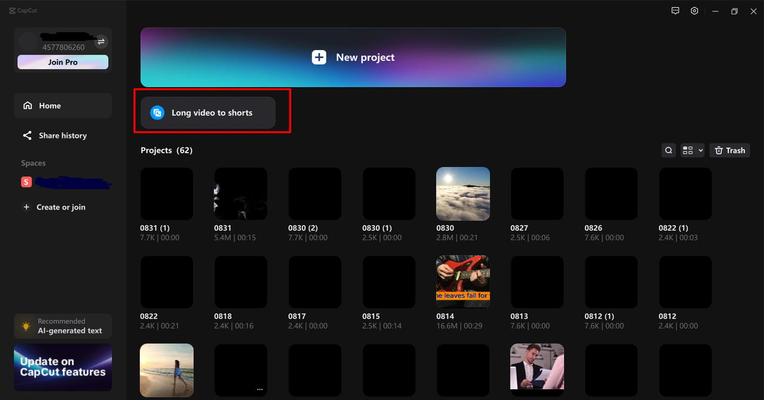
Task: Click the 2.8M | 00:21 project info
Action: point(457,238)
